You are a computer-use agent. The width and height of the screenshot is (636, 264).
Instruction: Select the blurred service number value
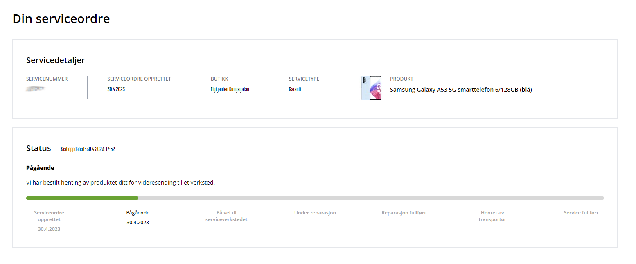point(36,89)
